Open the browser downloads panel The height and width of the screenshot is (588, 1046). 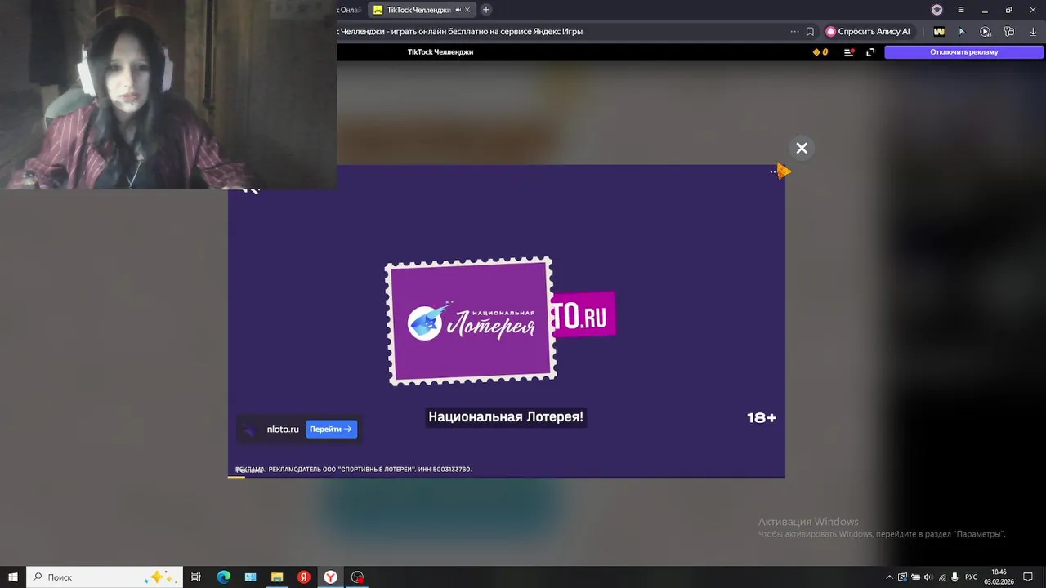click(x=1033, y=31)
